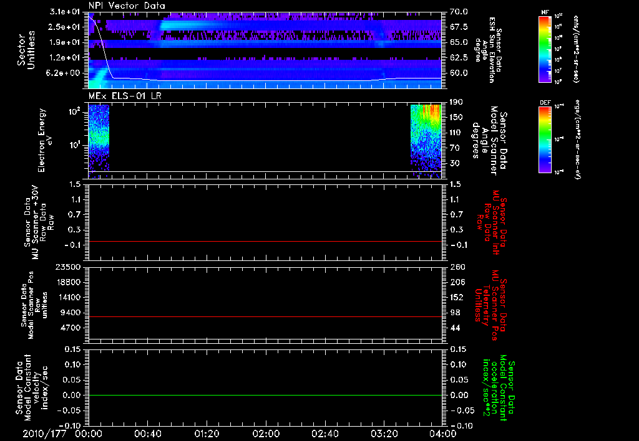Click the Model Scanner Pos Raw unitless title
Image resolution: width=639 pixels, height=441 pixels.
(34, 305)
